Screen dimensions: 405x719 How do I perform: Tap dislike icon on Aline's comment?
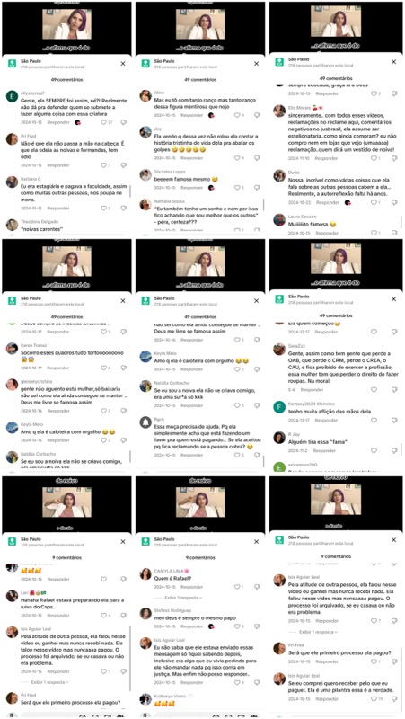click(x=257, y=115)
